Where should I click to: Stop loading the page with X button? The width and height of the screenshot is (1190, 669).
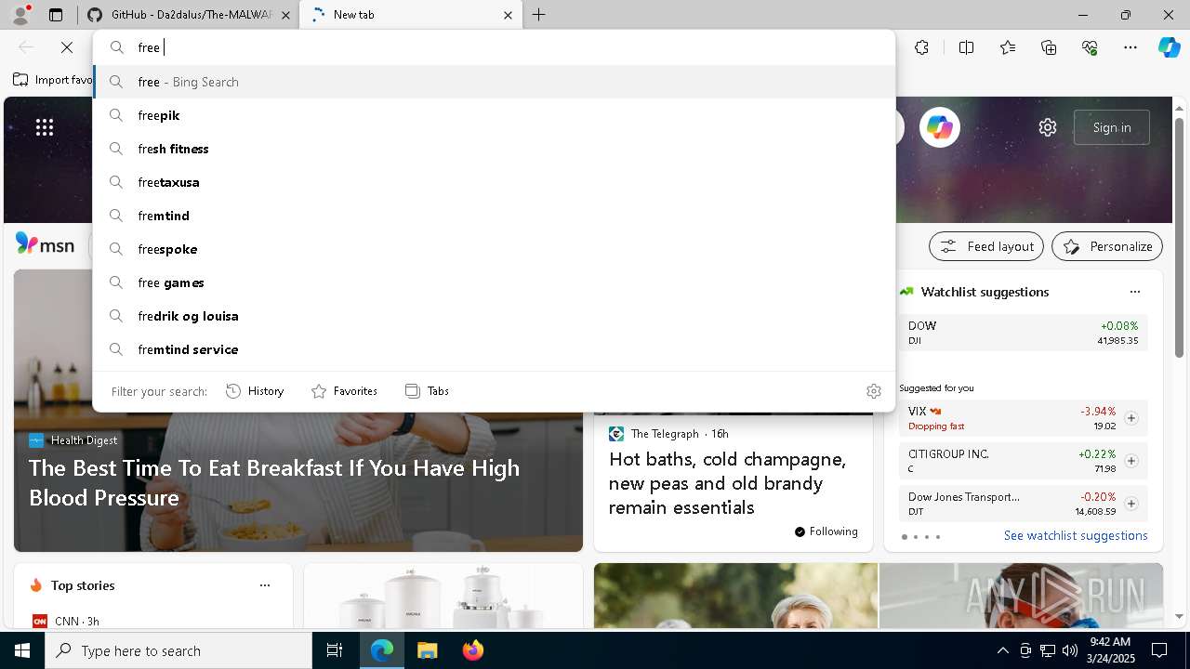click(67, 47)
